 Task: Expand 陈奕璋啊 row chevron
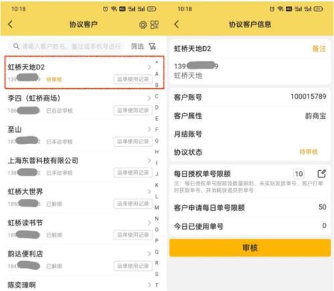coord(150,285)
